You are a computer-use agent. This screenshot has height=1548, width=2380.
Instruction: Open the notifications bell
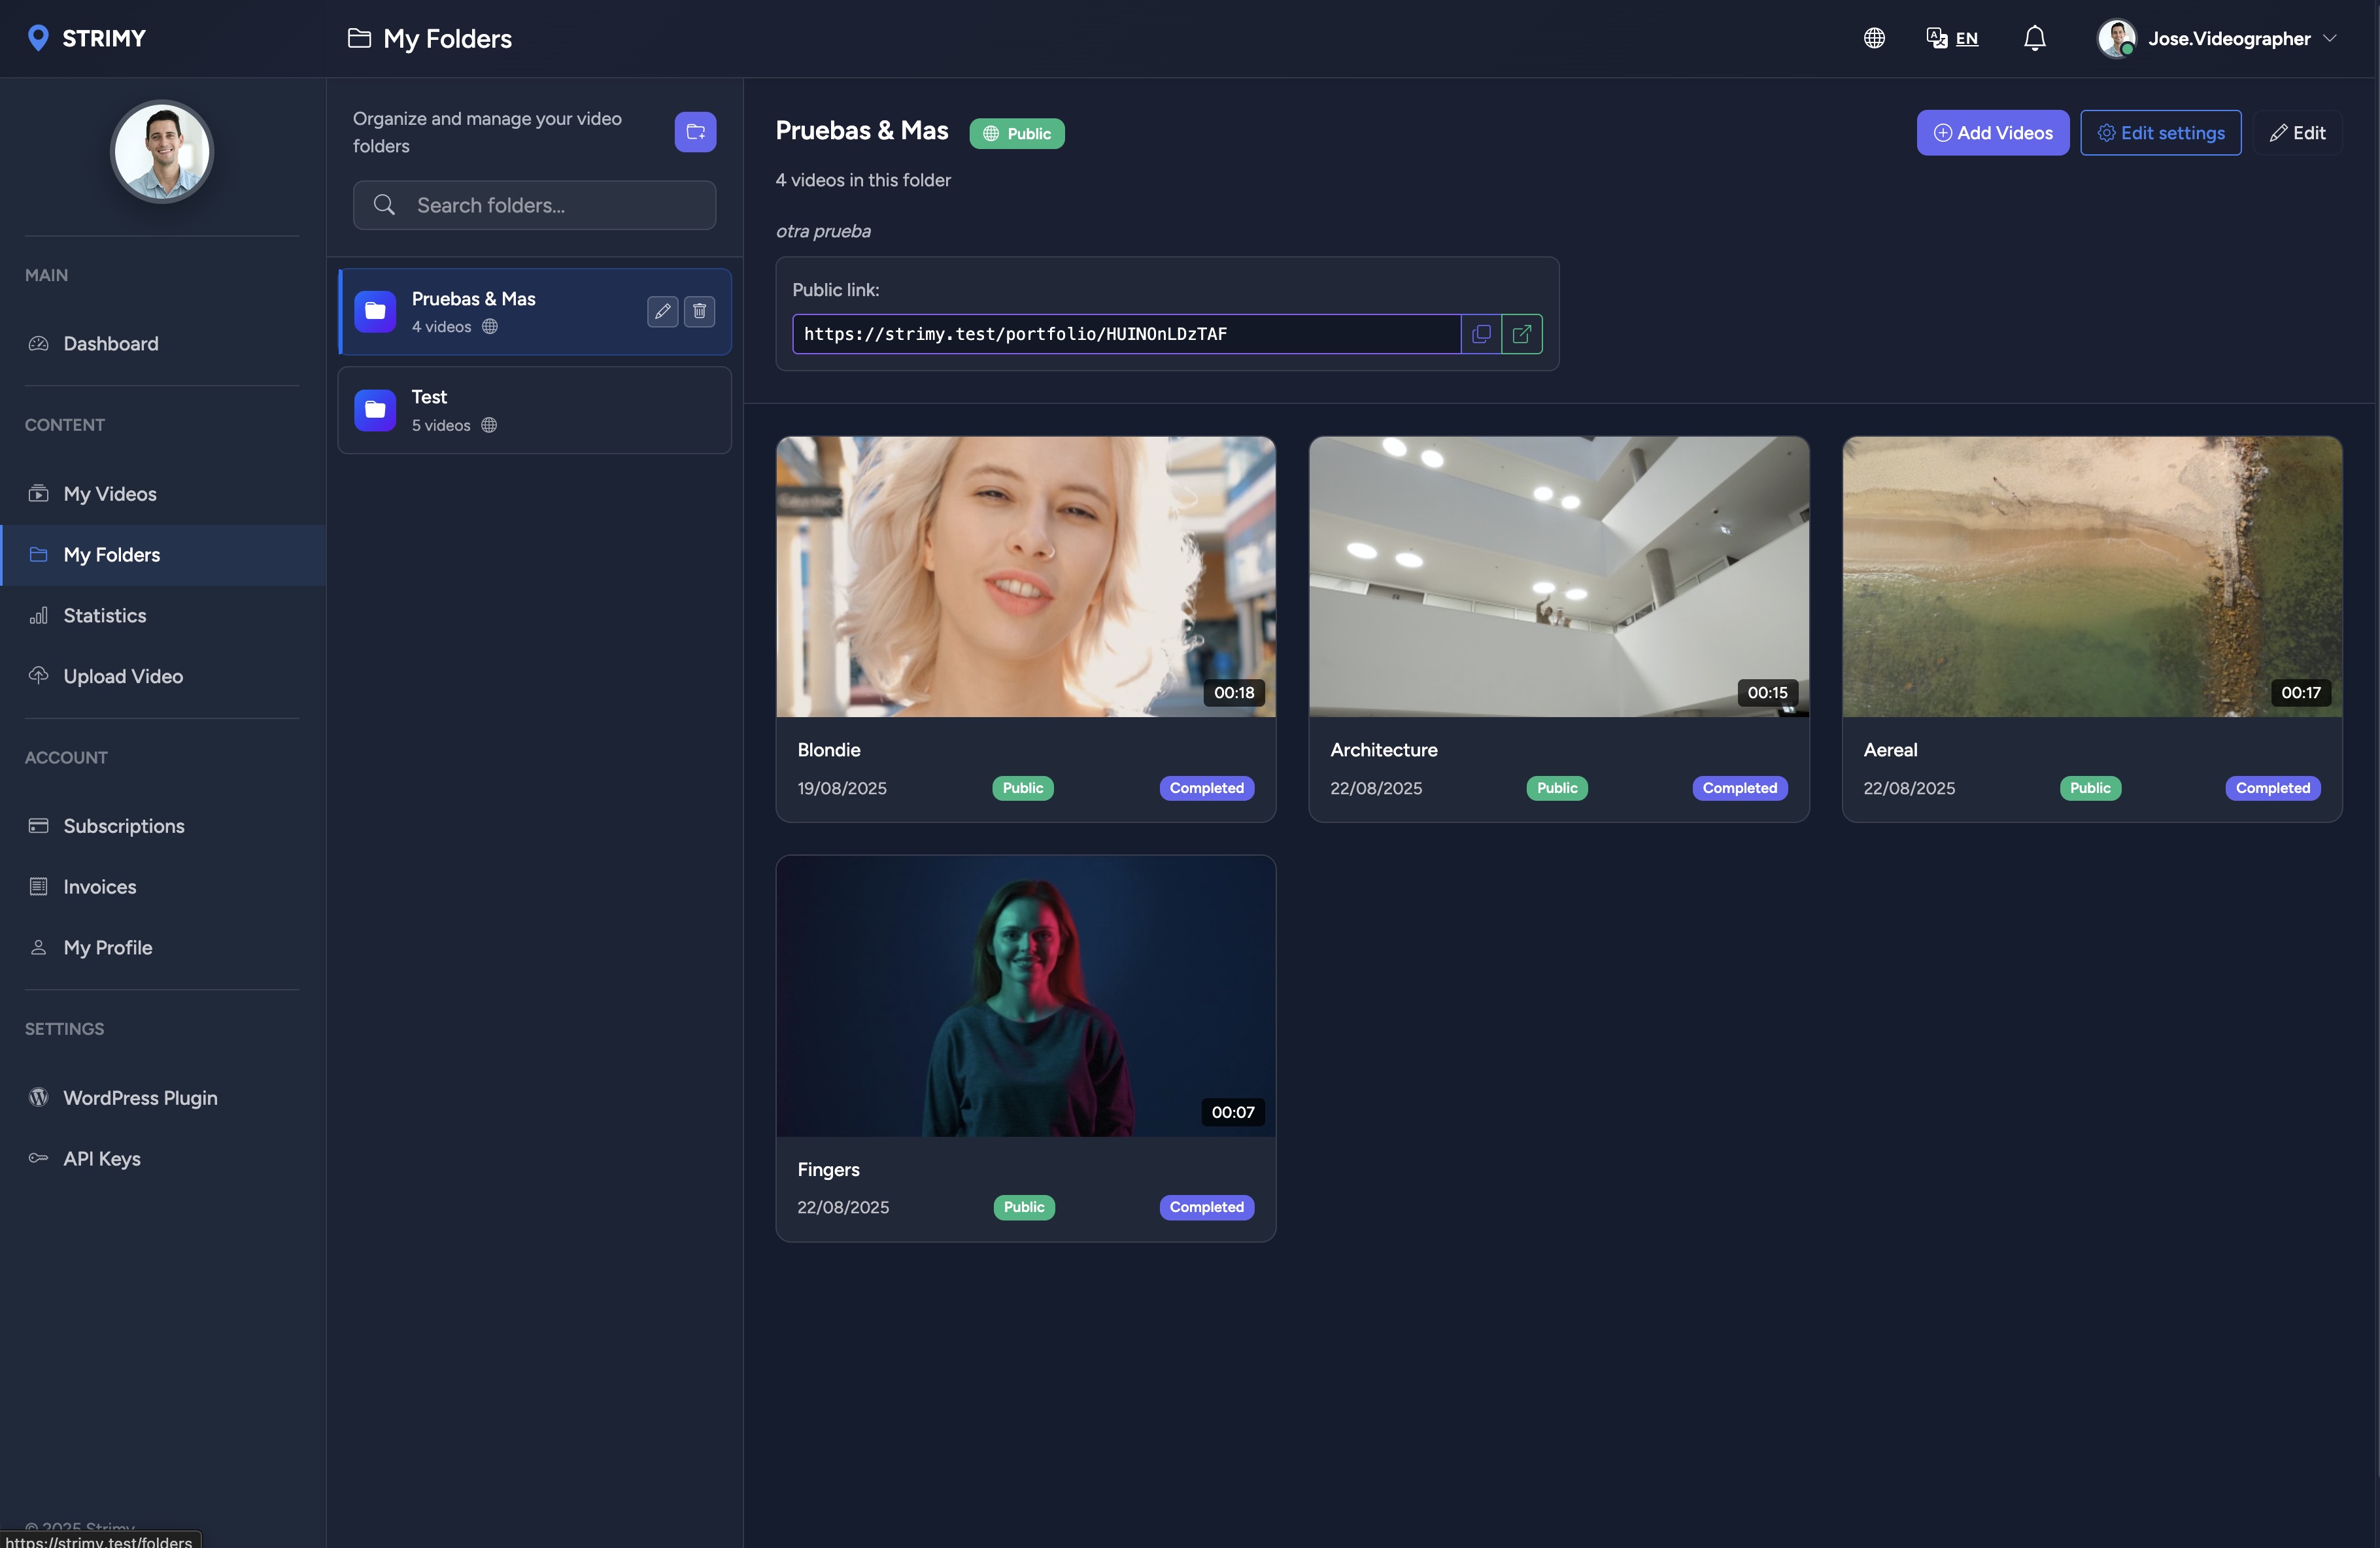coord(2034,38)
